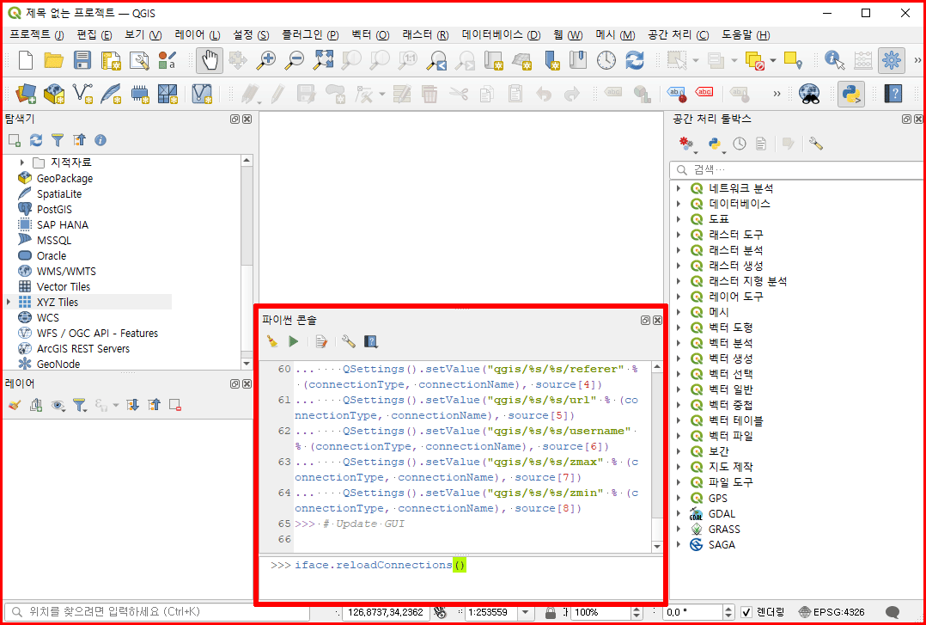Open Processing Toolbox history clock icon
Screen dimensions: 926x625
tap(740, 144)
